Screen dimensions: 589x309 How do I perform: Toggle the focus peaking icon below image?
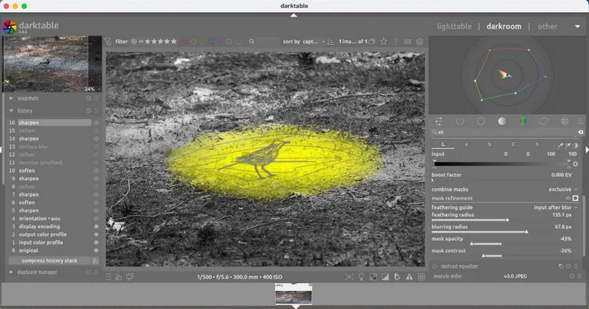349,277
